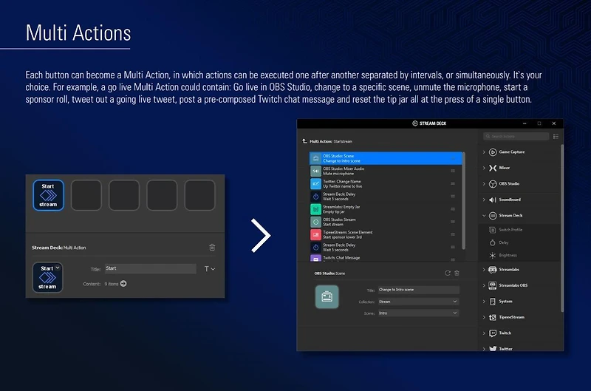Click the actions sidebar scrollbar
Screen dimensions: 591x391
(x=562, y=228)
